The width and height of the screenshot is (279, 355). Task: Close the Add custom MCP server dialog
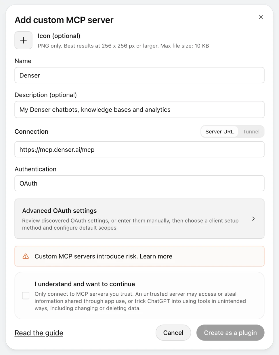[x=261, y=17]
